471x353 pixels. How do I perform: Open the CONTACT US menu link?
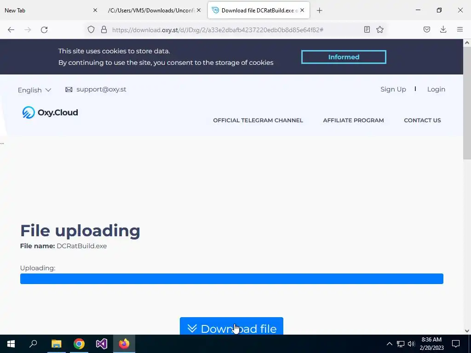coord(422,120)
